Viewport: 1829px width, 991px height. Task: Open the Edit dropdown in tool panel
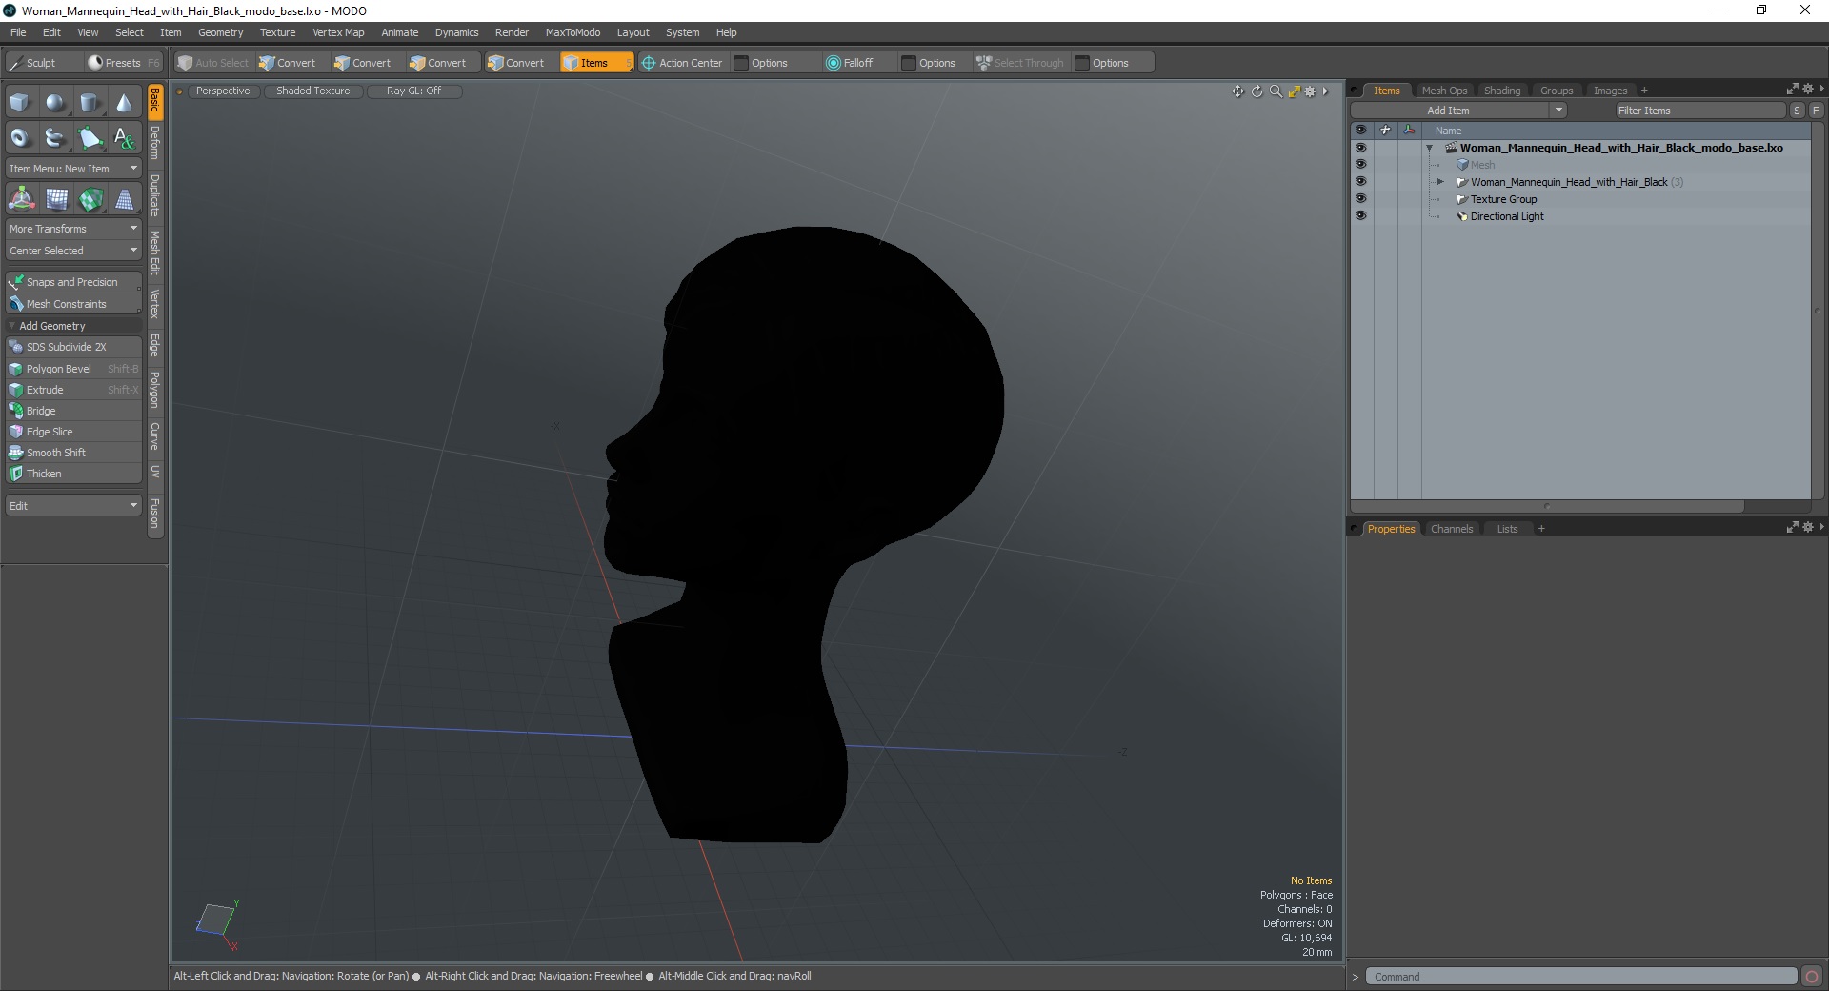(x=73, y=506)
